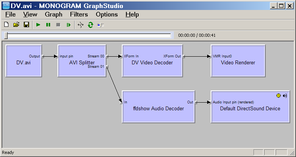
Task: Click the Output pin of DV.avi
Action: tap(43, 56)
